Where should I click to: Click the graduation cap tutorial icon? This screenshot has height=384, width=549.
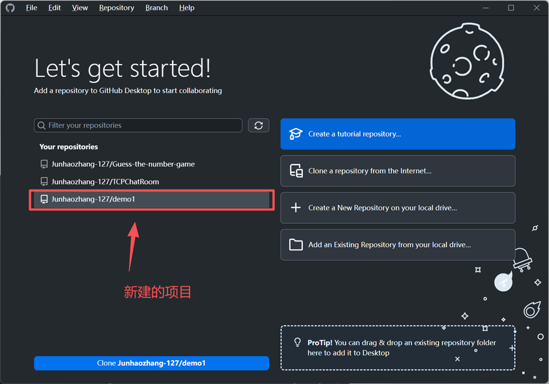click(296, 134)
